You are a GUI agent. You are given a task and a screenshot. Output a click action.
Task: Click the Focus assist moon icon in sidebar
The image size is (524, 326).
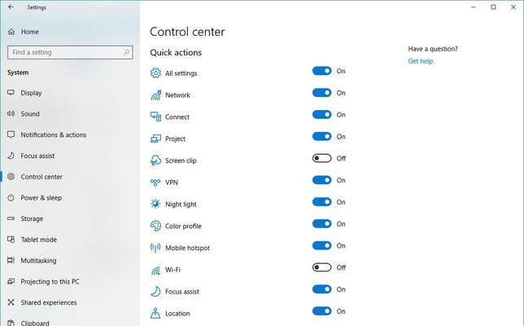pyautogui.click(x=11, y=156)
